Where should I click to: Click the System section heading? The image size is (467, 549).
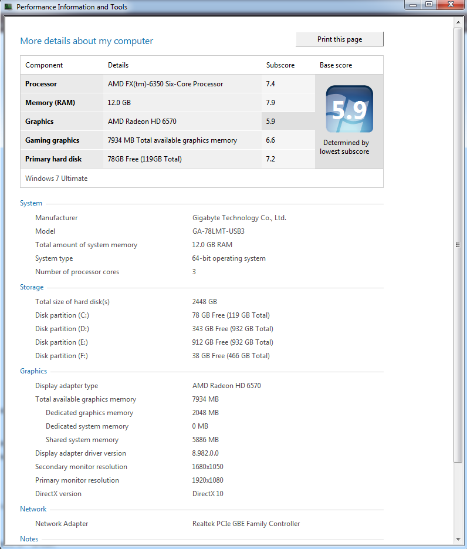pos(31,203)
